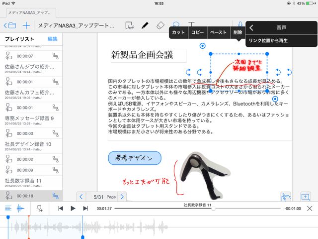Open recording 佐藤さんカフェ紹介…

(x=31, y=95)
